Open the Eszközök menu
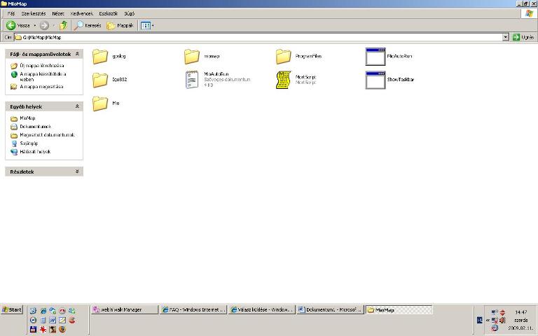Image resolution: width=538 pixels, height=336 pixels. (x=109, y=14)
